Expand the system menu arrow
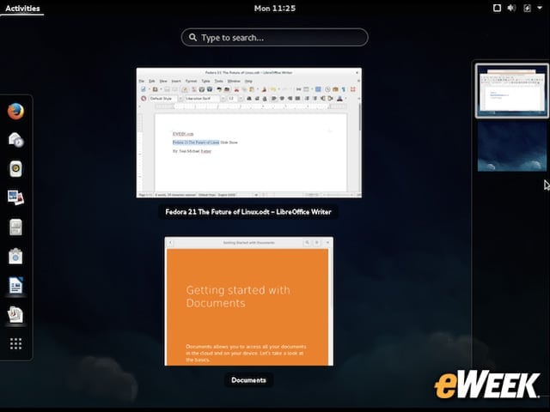 coord(540,8)
